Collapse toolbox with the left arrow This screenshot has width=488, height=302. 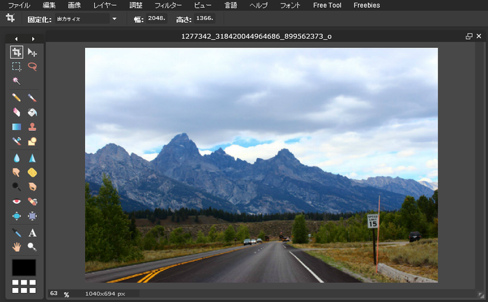(x=16, y=39)
